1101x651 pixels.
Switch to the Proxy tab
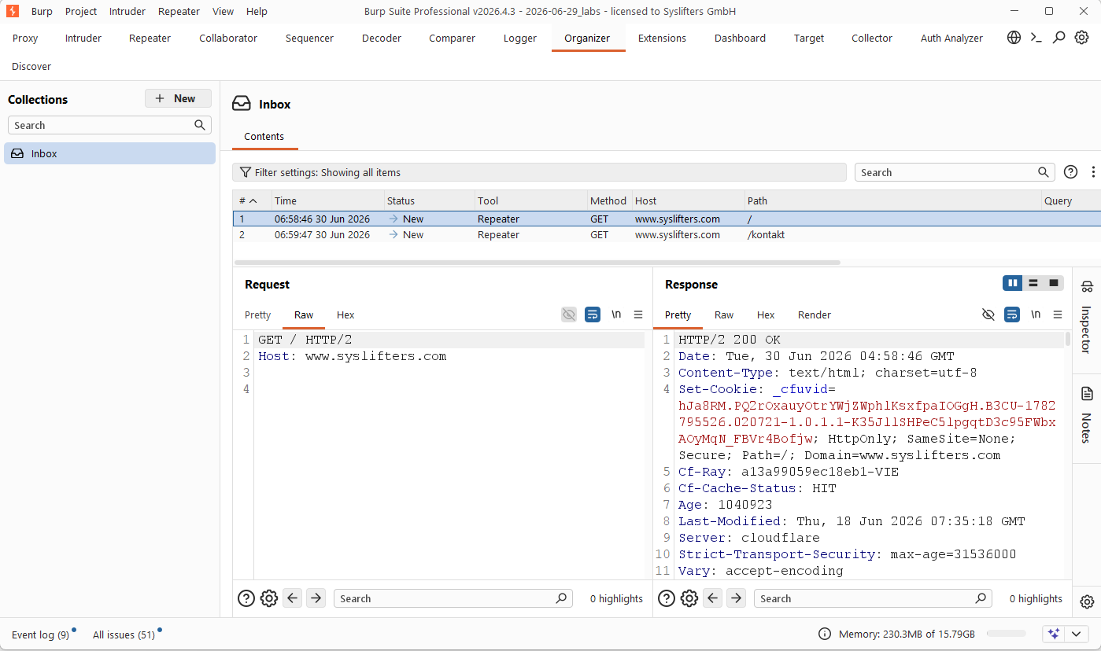point(25,38)
